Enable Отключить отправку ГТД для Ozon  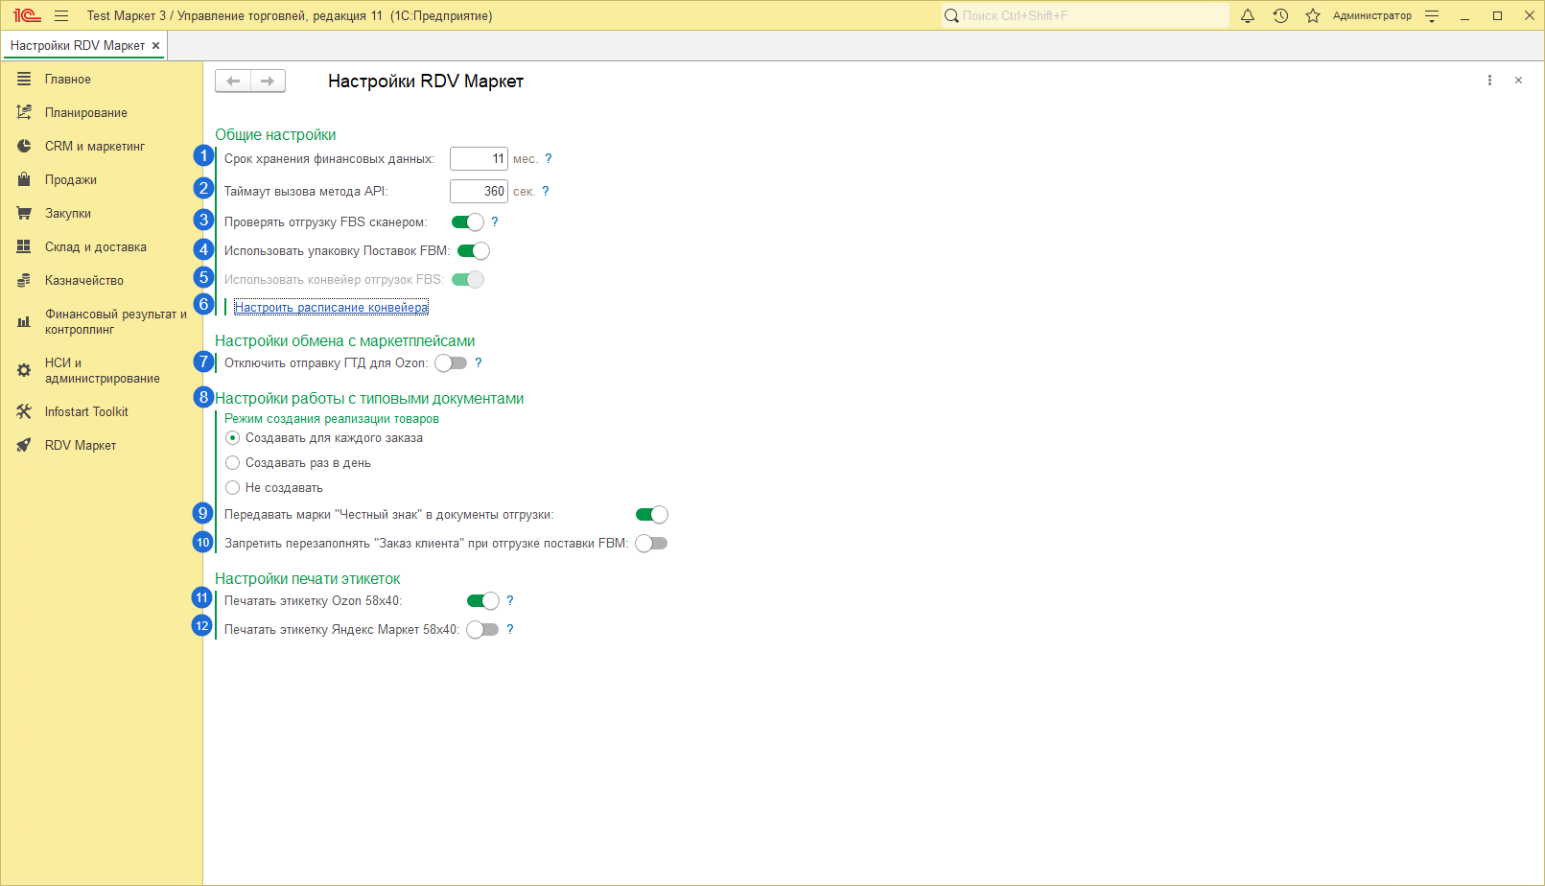click(x=451, y=363)
